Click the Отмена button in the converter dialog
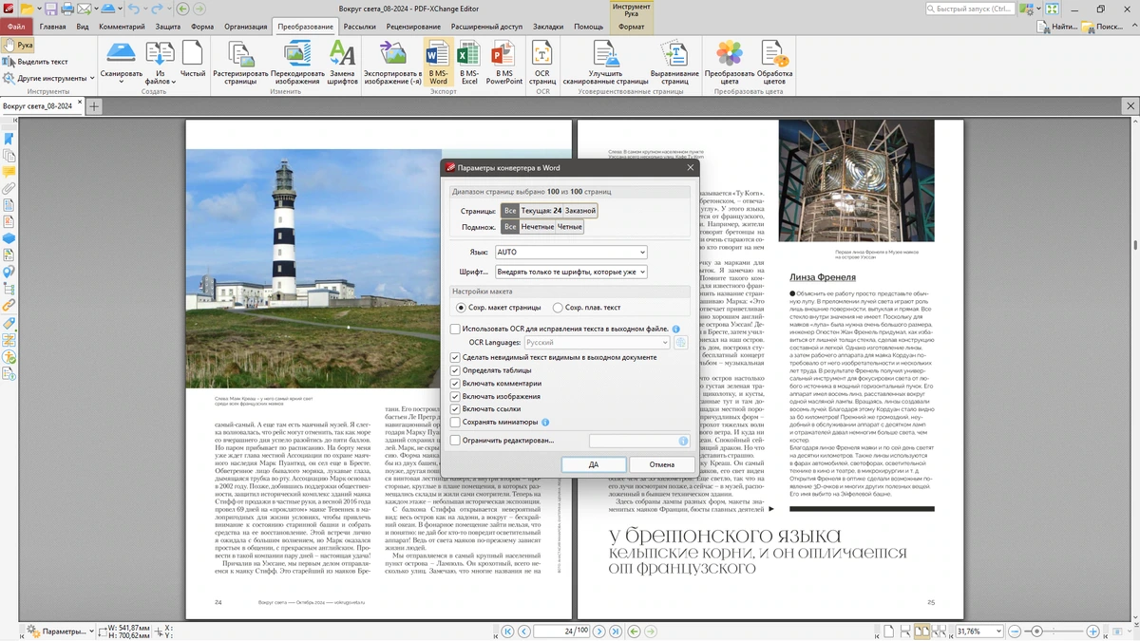The width and height of the screenshot is (1140, 641). coord(662,464)
